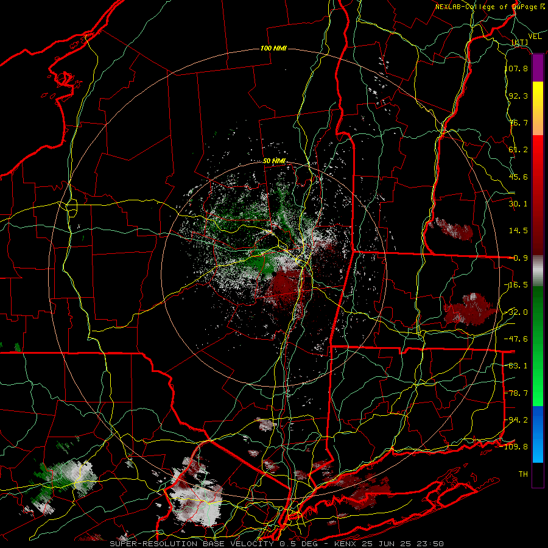The height and width of the screenshot is (548, 548).
Task: Click the -78.7 velocity scale value
Action: 516,393
